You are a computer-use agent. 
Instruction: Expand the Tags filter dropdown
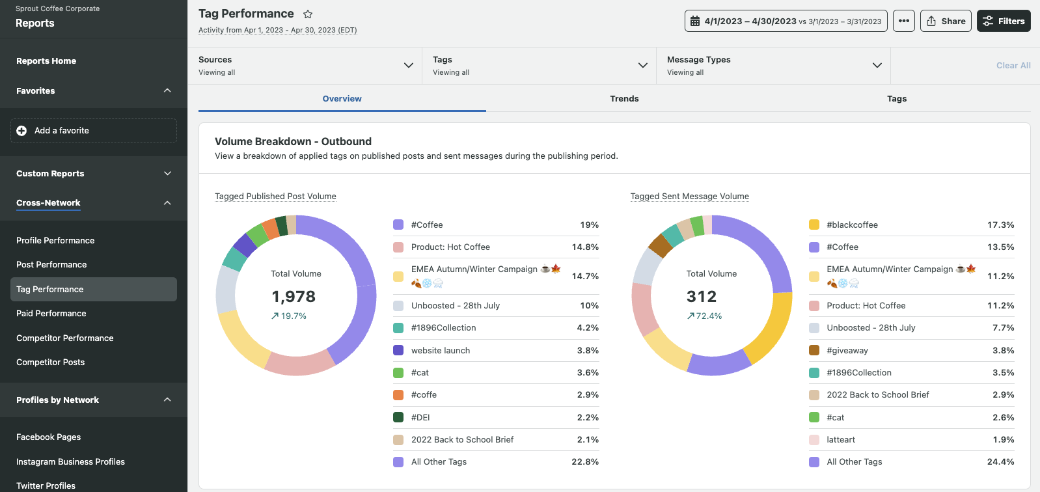(x=643, y=65)
